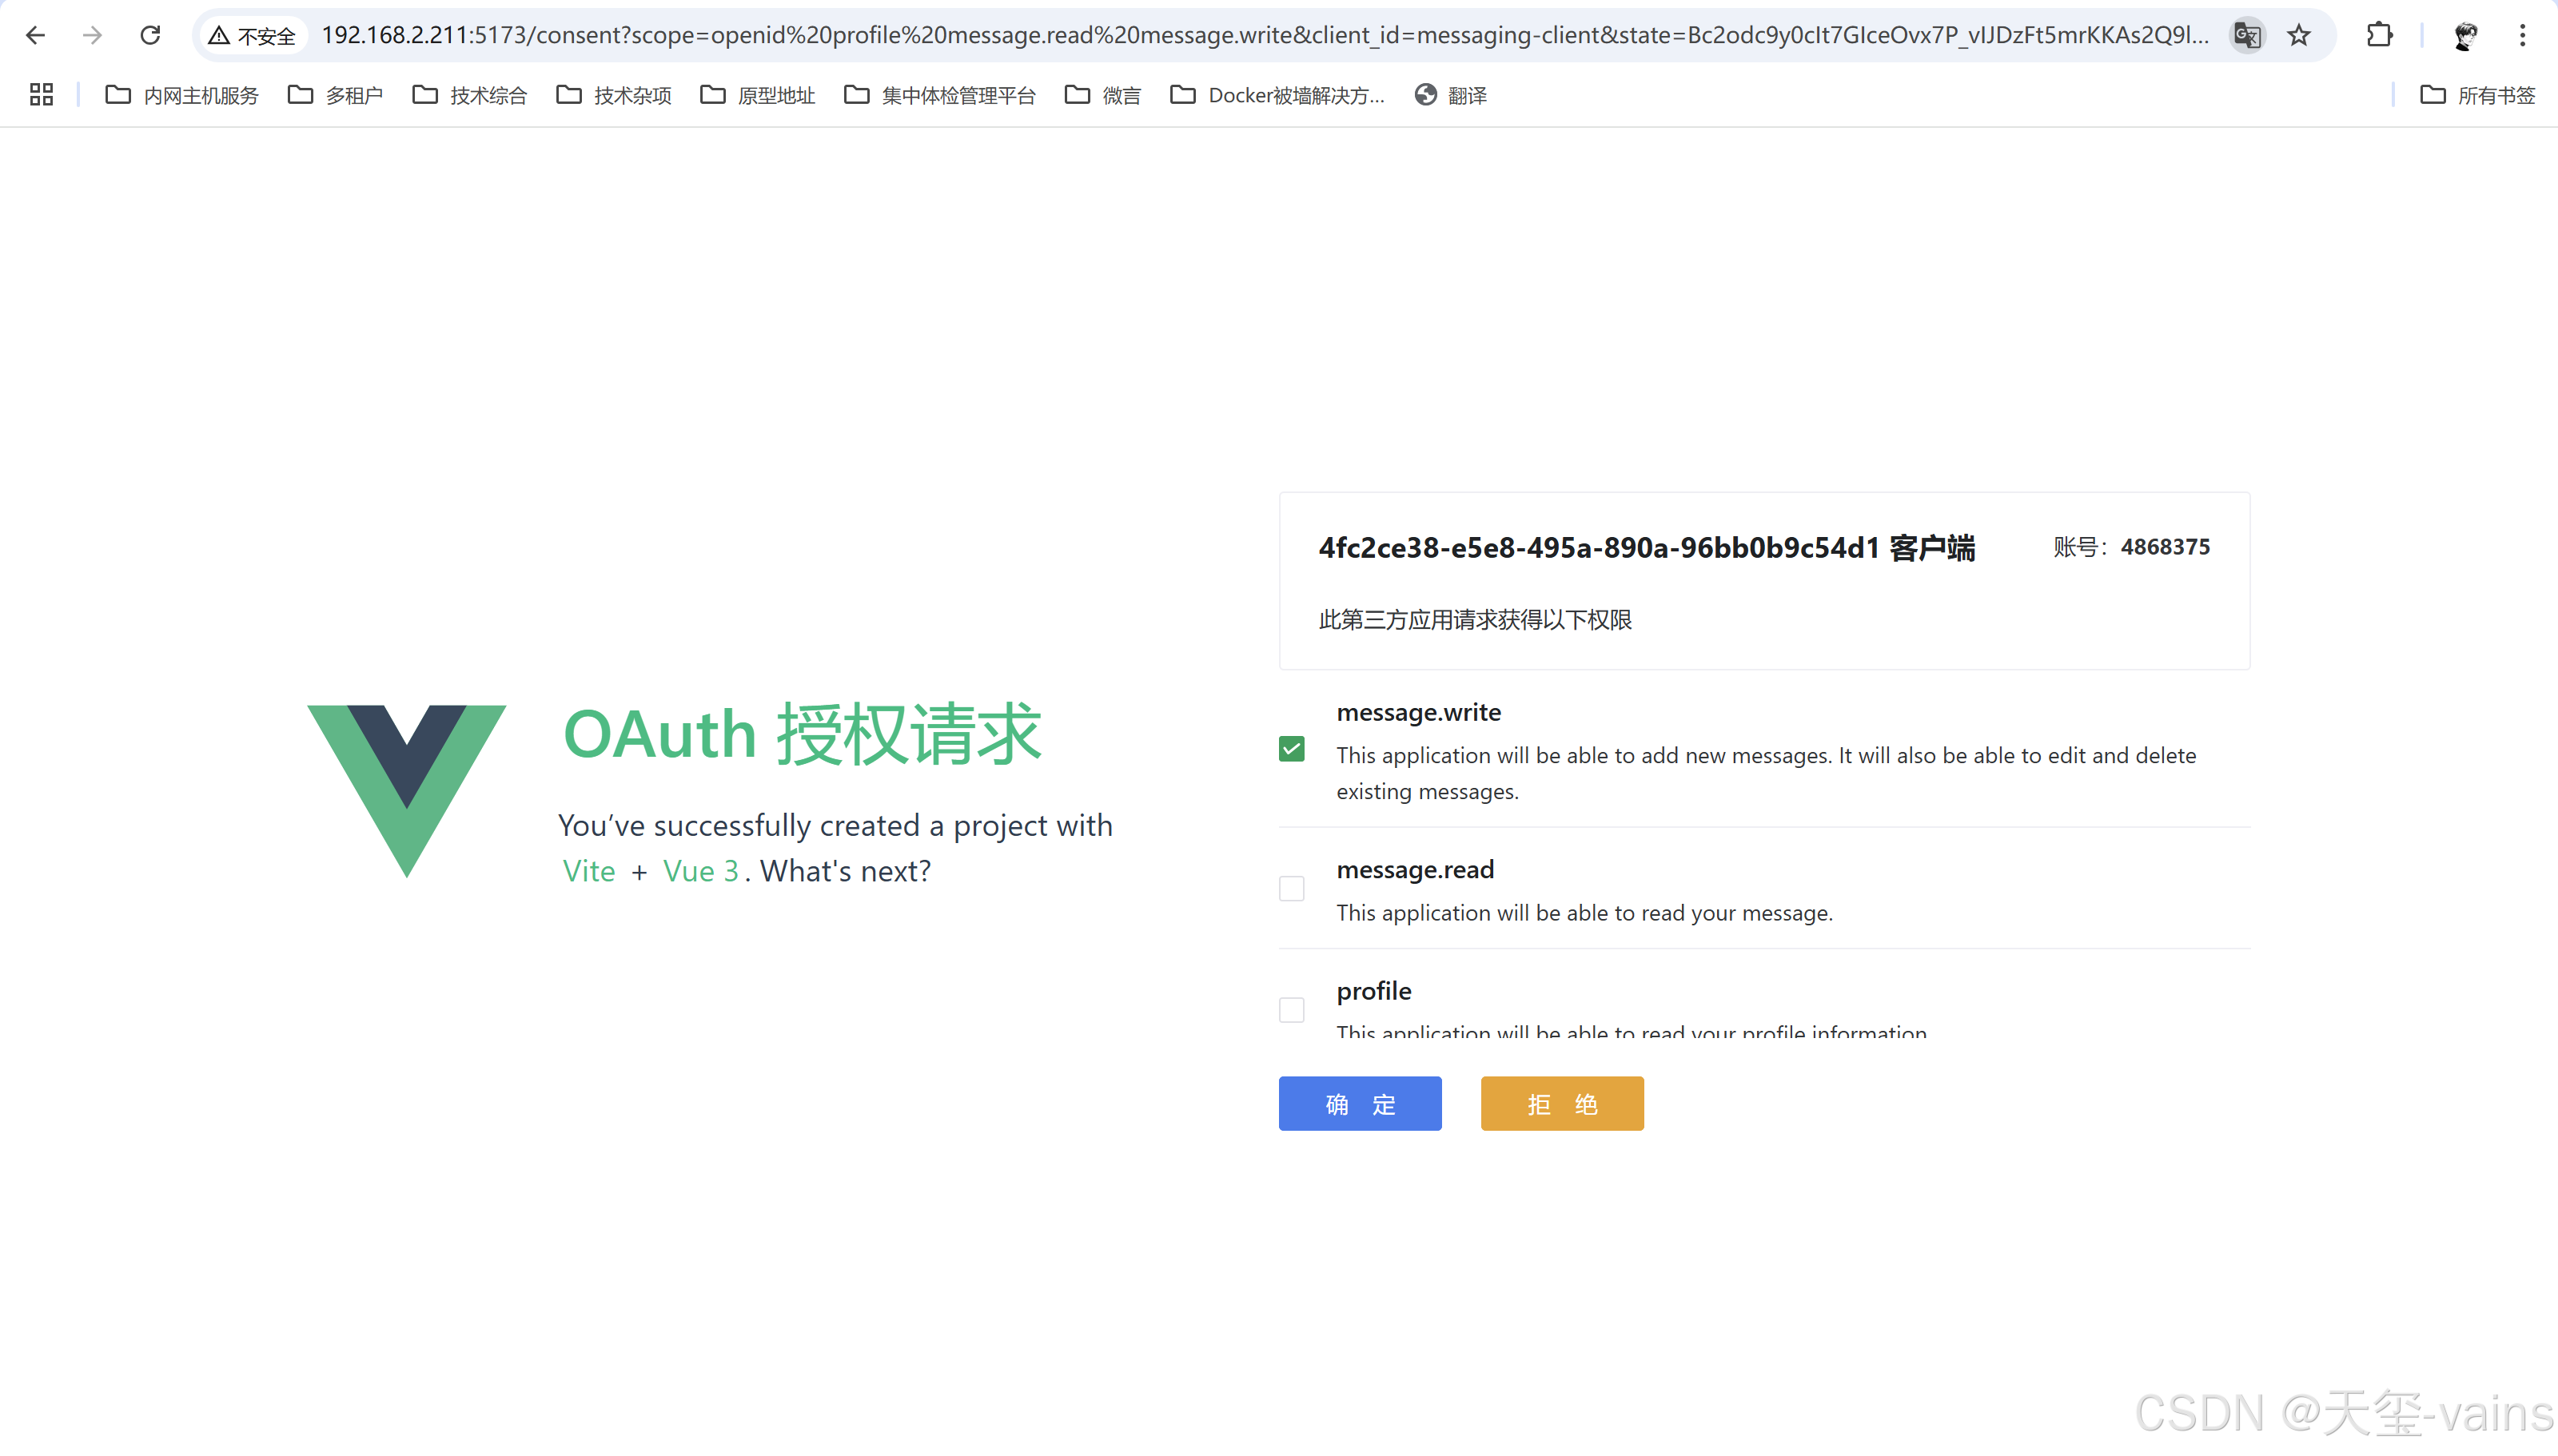Bookmark this page with star icon
The image size is (2558, 1456).
click(2299, 36)
